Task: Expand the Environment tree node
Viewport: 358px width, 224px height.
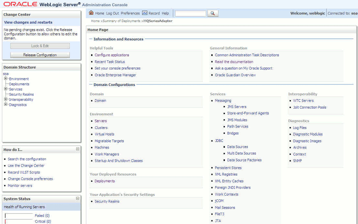Action: point(6,79)
